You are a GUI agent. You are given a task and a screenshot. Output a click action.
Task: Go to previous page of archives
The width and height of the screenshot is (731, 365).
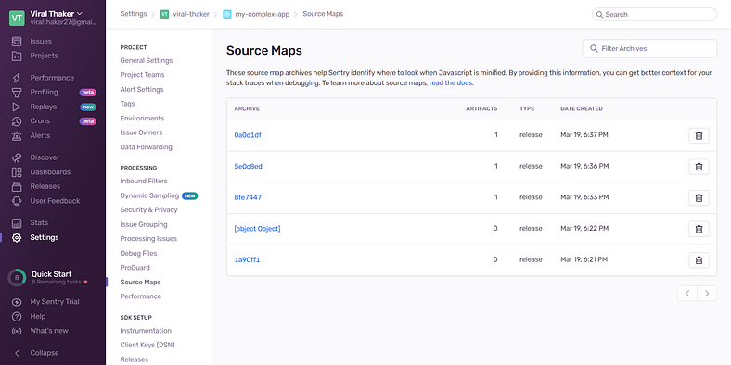point(687,294)
